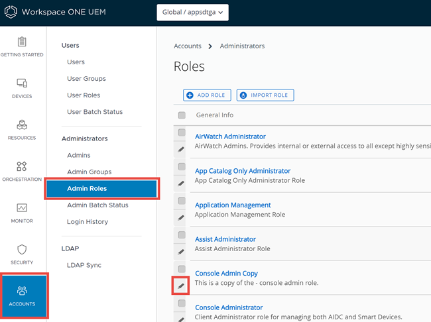The height and width of the screenshot is (322, 431).
Task: Click the General Info column header
Action: (215, 115)
